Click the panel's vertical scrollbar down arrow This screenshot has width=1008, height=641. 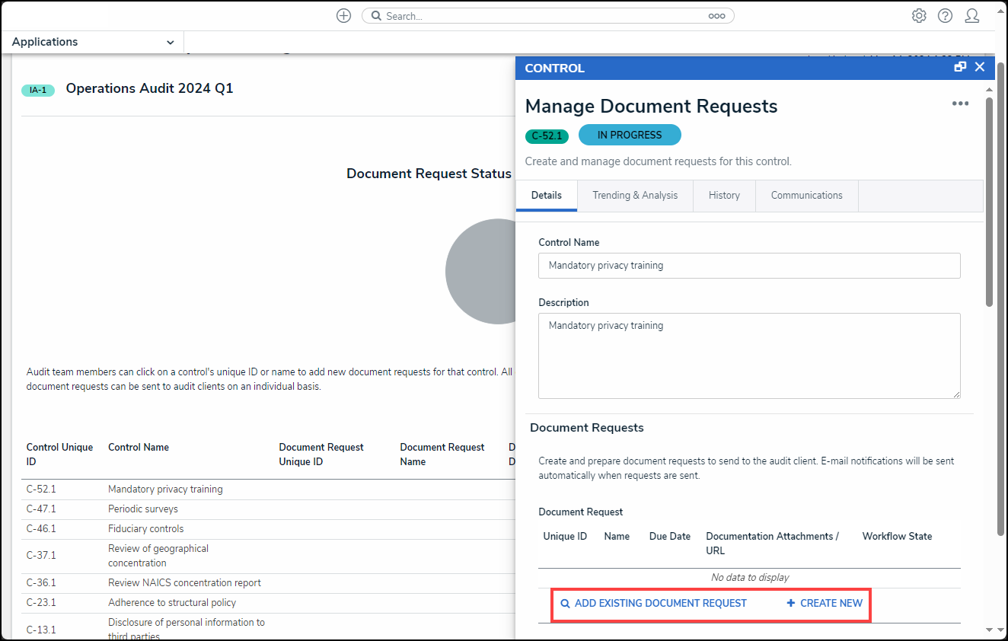(x=989, y=630)
